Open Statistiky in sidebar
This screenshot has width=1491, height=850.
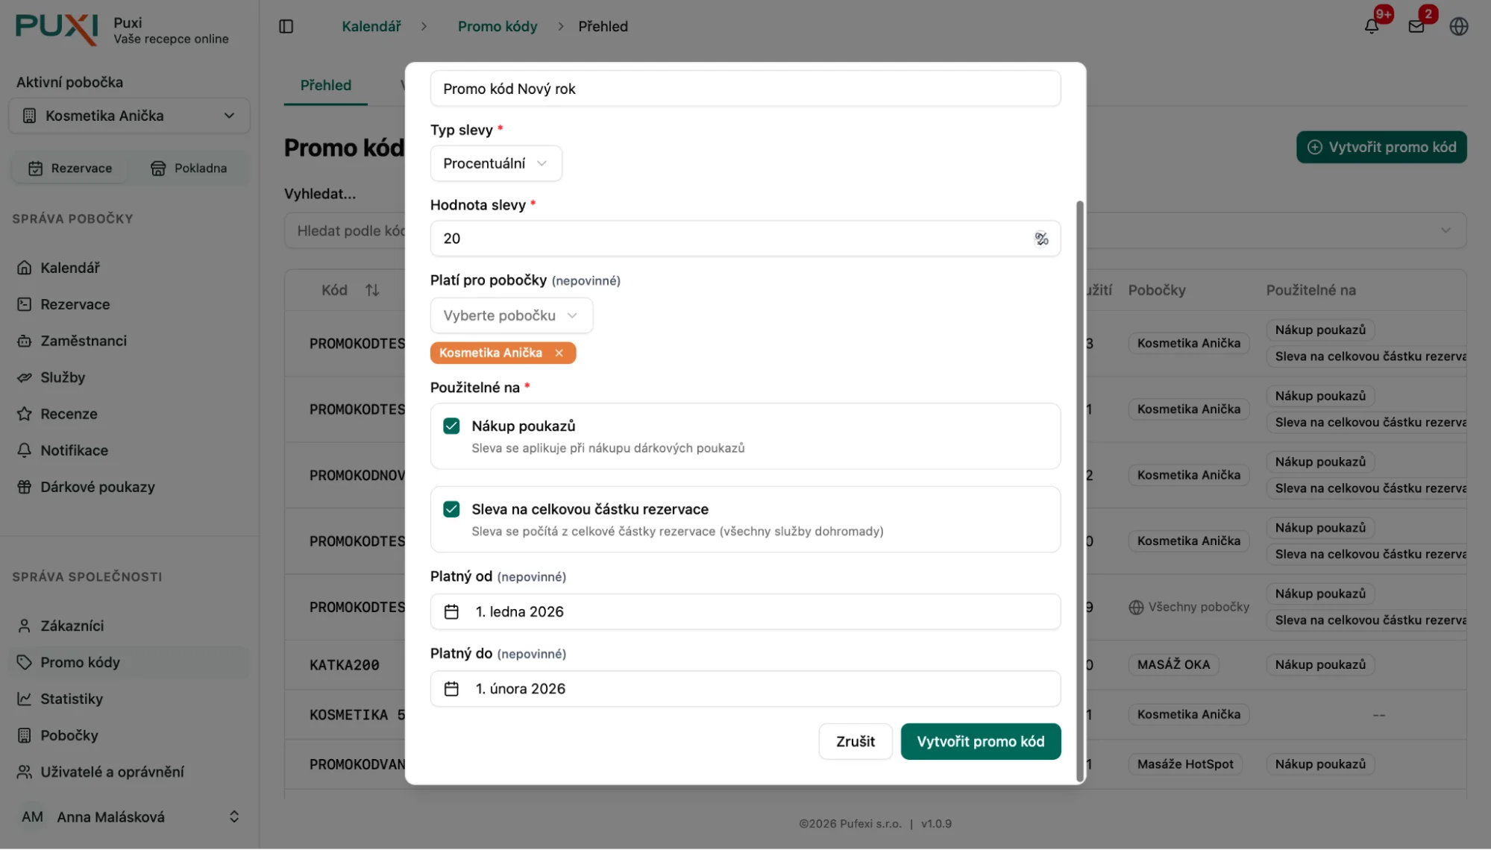[72, 699]
